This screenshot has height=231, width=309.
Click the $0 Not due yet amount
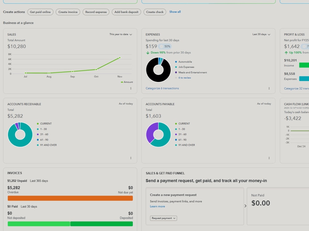click(130, 188)
